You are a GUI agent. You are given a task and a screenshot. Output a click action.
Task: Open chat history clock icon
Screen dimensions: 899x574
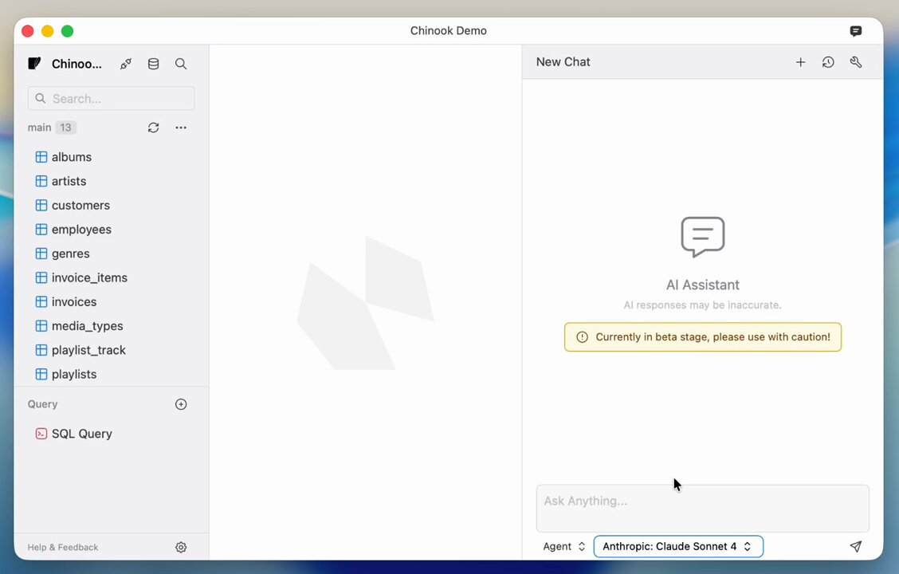click(x=828, y=62)
